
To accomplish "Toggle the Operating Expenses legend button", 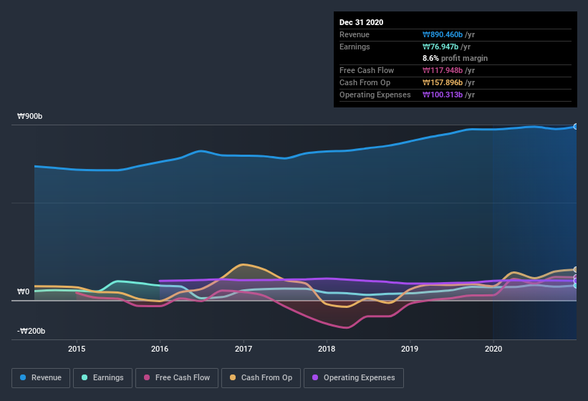I will pyautogui.click(x=354, y=378).
